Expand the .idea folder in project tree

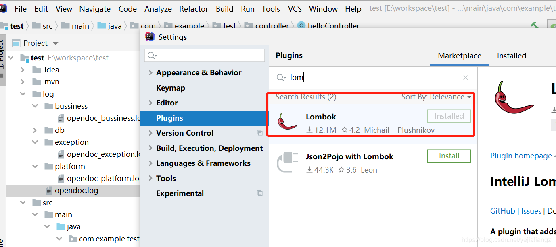pos(23,70)
